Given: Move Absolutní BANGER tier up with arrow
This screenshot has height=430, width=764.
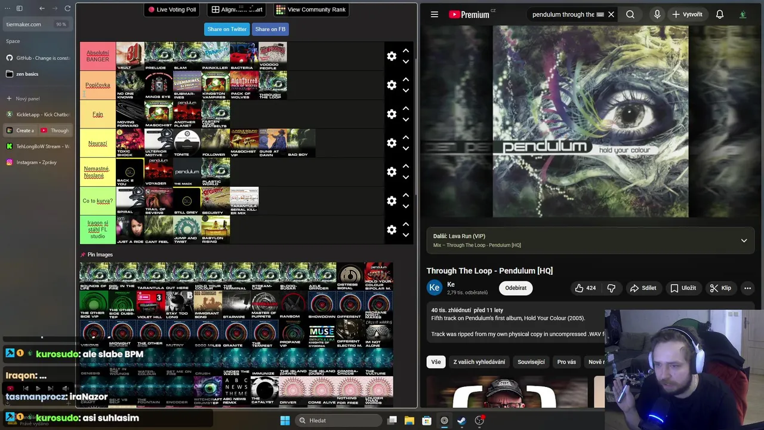Looking at the screenshot, I should (x=406, y=51).
